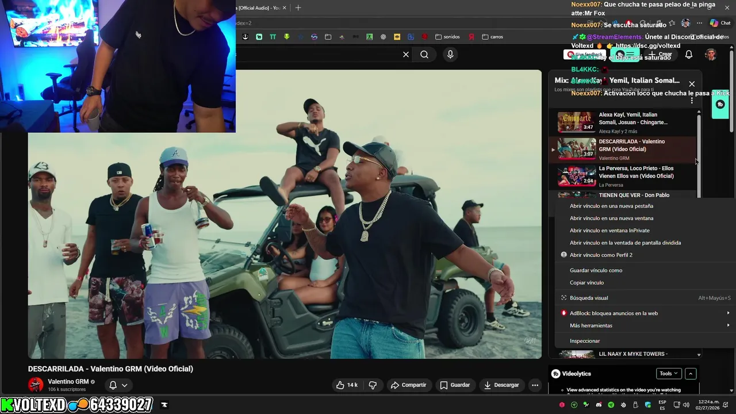
Task: Go to the Valentino GRM channel name link
Action: [x=68, y=381]
